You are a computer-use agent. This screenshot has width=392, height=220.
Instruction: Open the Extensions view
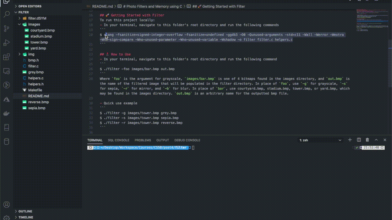click(x=6, y=57)
